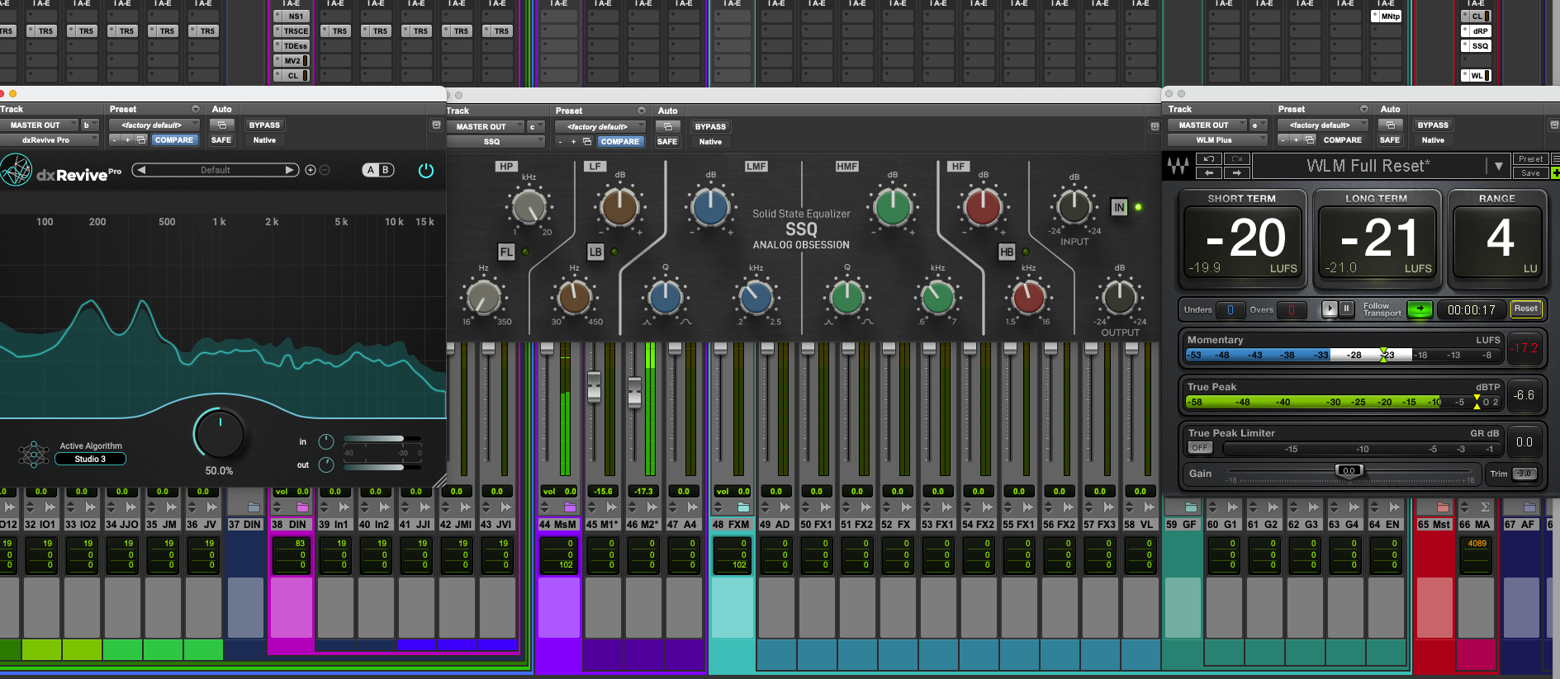The height and width of the screenshot is (679, 1560).
Task: Toggle WLM Follow Transport green arrow
Action: pos(1420,309)
